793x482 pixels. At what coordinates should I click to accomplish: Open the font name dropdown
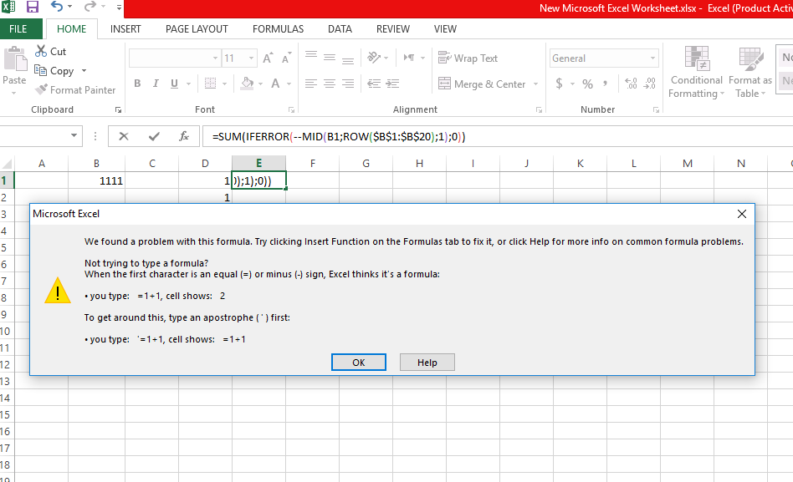click(216, 58)
